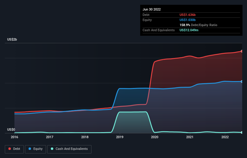Toggle the Cash And Equivalents legend button
This screenshot has height=158, width=247.
[69, 149]
